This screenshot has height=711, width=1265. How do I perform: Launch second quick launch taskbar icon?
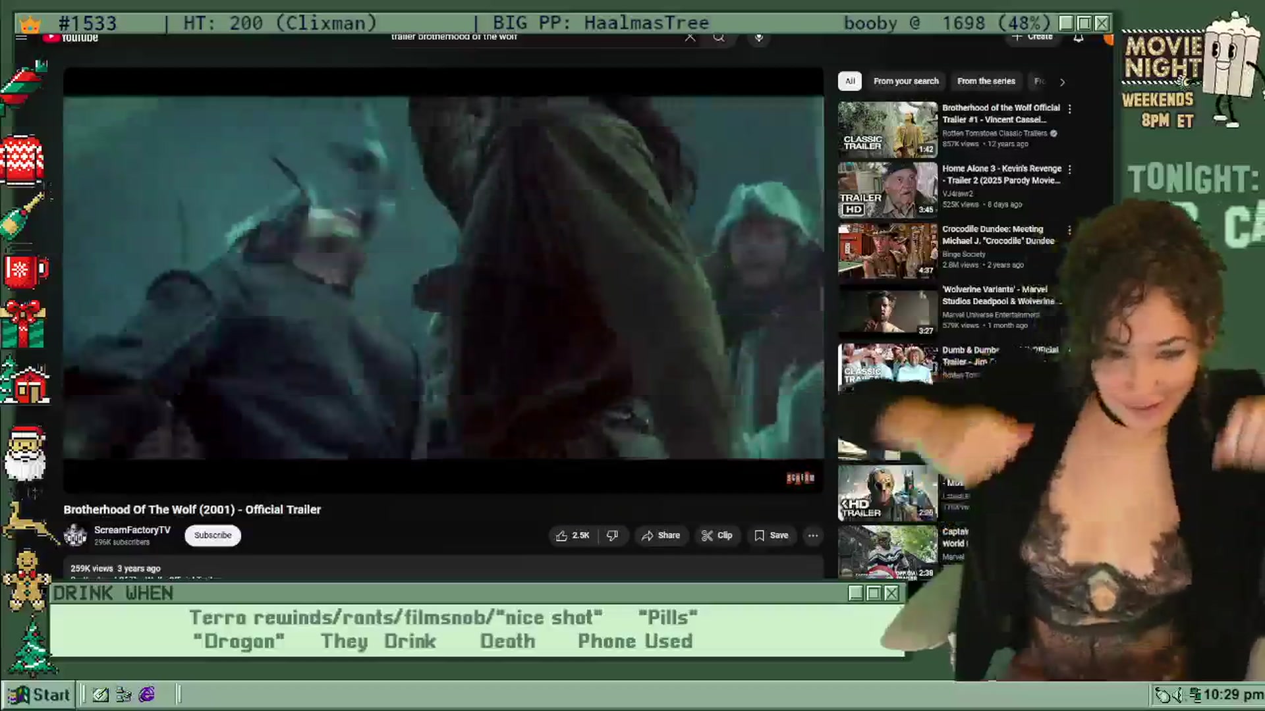123,695
